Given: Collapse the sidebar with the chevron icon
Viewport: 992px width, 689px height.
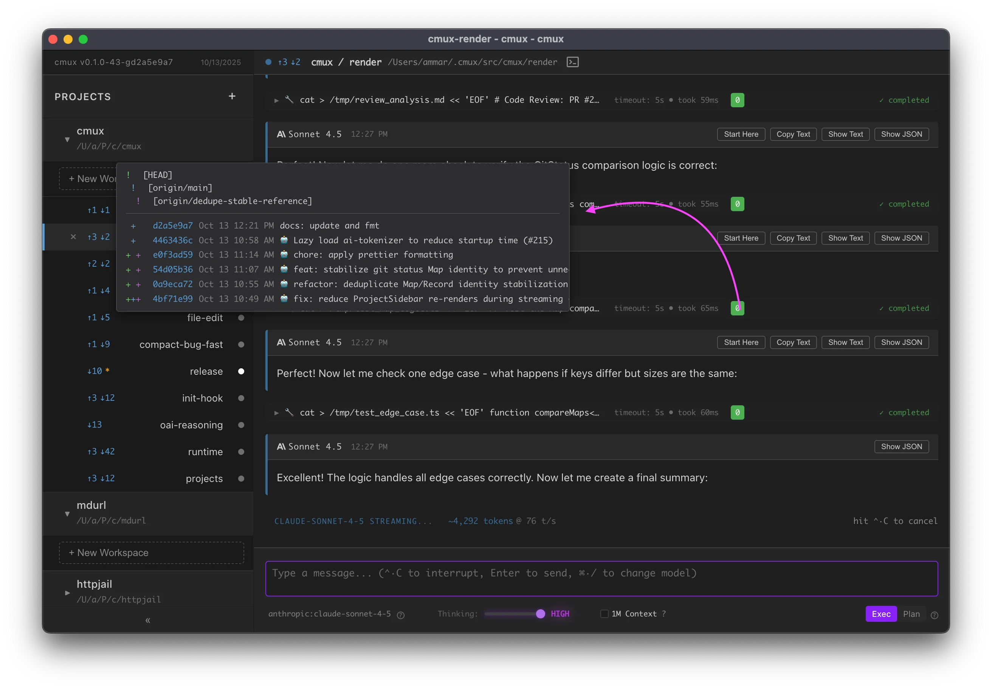Looking at the screenshot, I should [x=147, y=620].
